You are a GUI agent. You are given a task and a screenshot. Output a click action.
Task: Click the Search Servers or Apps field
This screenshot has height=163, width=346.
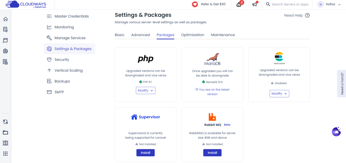[x=290, y=4]
